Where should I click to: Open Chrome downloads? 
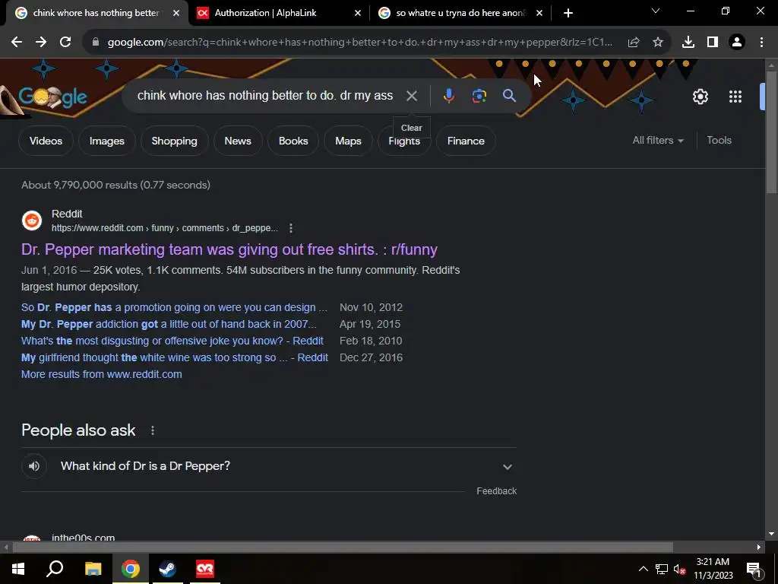tap(688, 43)
